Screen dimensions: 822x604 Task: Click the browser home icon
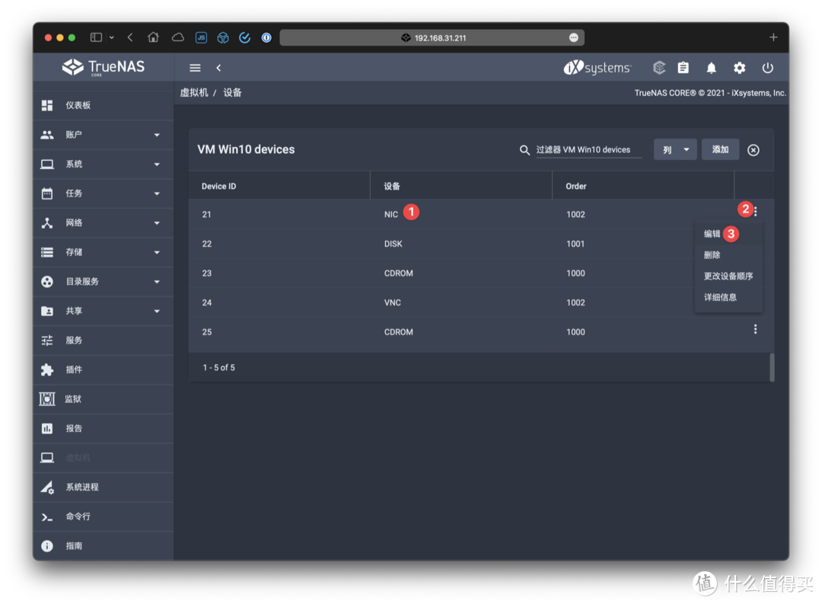click(x=153, y=37)
